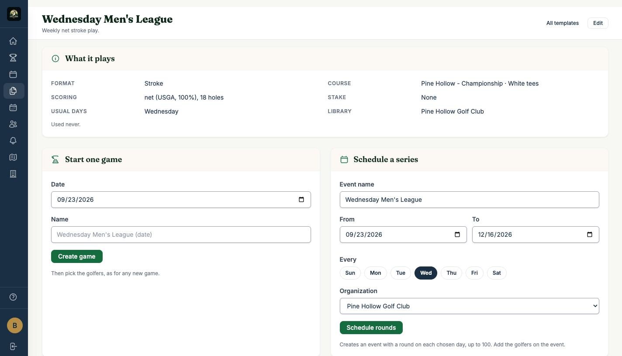This screenshot has width=622, height=356.
Task: Click the 'Used never.' text
Action: (x=66, y=124)
